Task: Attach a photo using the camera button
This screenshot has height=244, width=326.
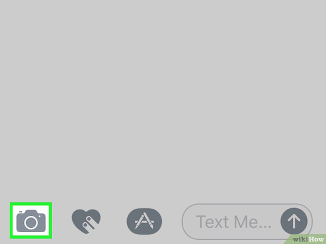Action: click(31, 221)
